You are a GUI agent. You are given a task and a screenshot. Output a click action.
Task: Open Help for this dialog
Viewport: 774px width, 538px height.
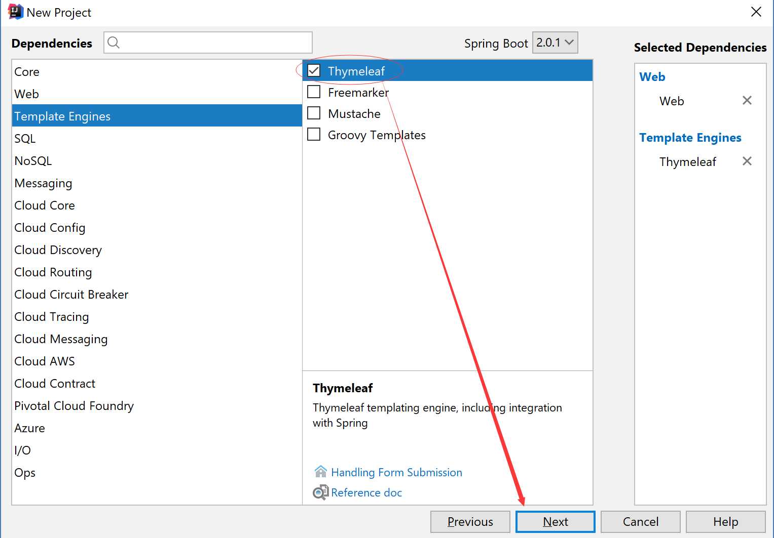(725, 521)
